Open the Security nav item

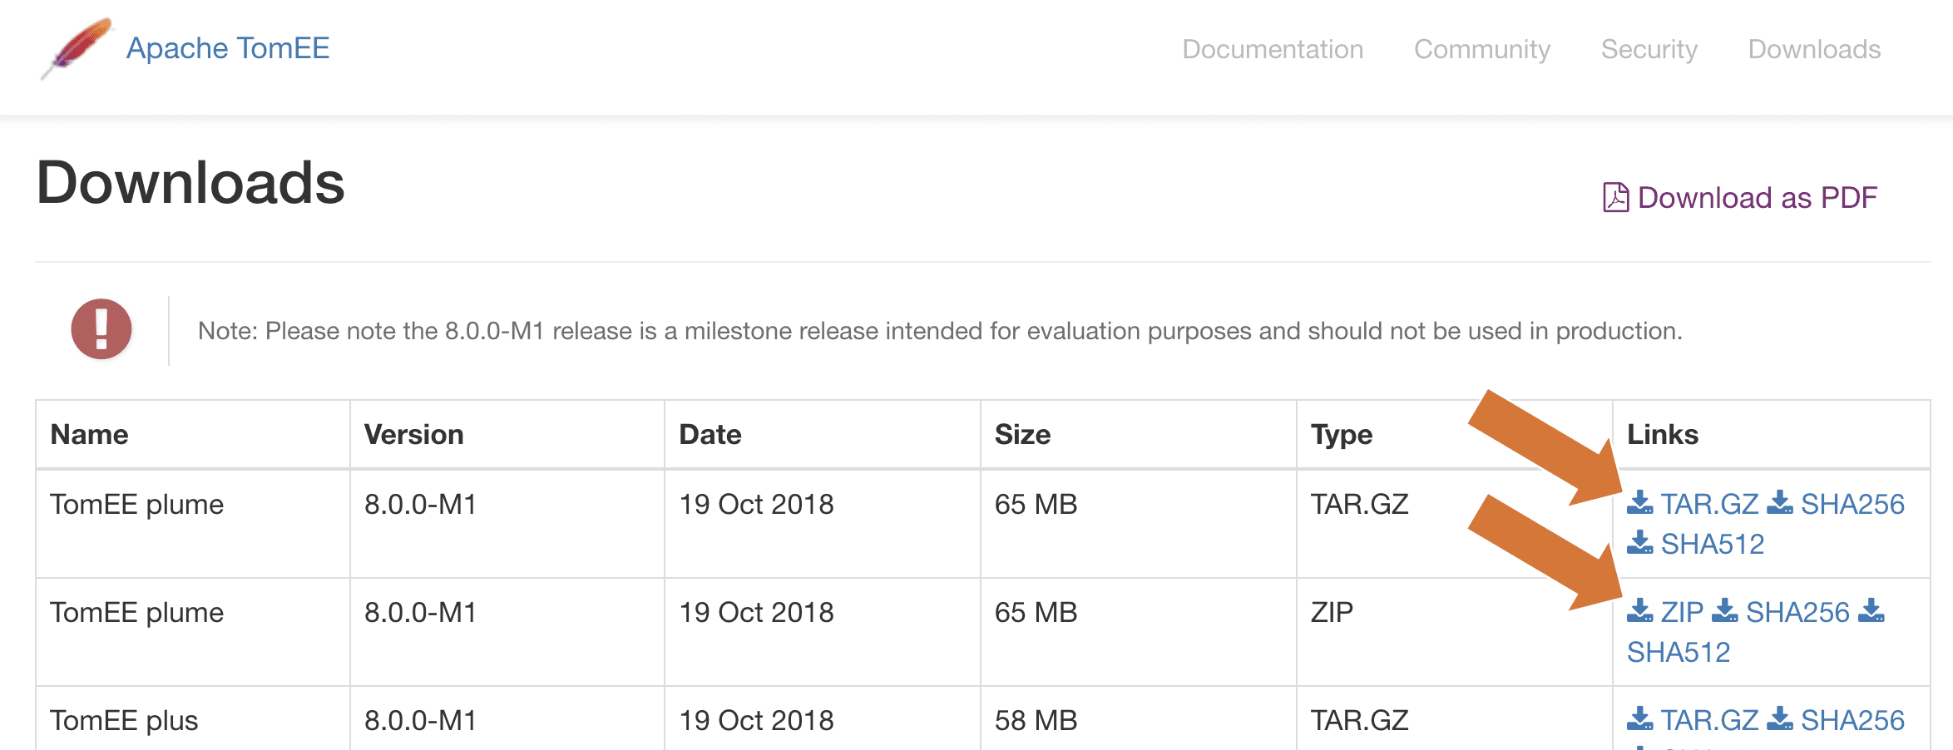point(1649,49)
